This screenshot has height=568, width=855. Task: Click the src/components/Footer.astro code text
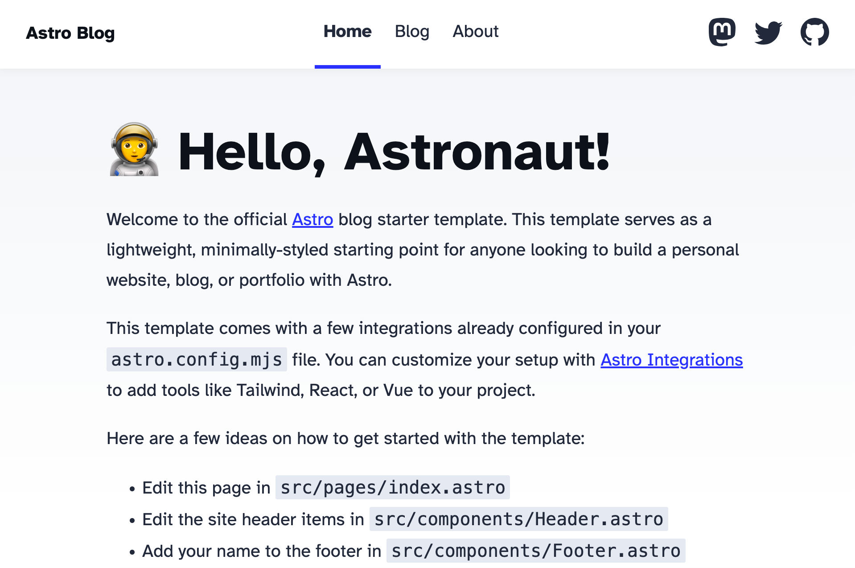pyautogui.click(x=536, y=551)
